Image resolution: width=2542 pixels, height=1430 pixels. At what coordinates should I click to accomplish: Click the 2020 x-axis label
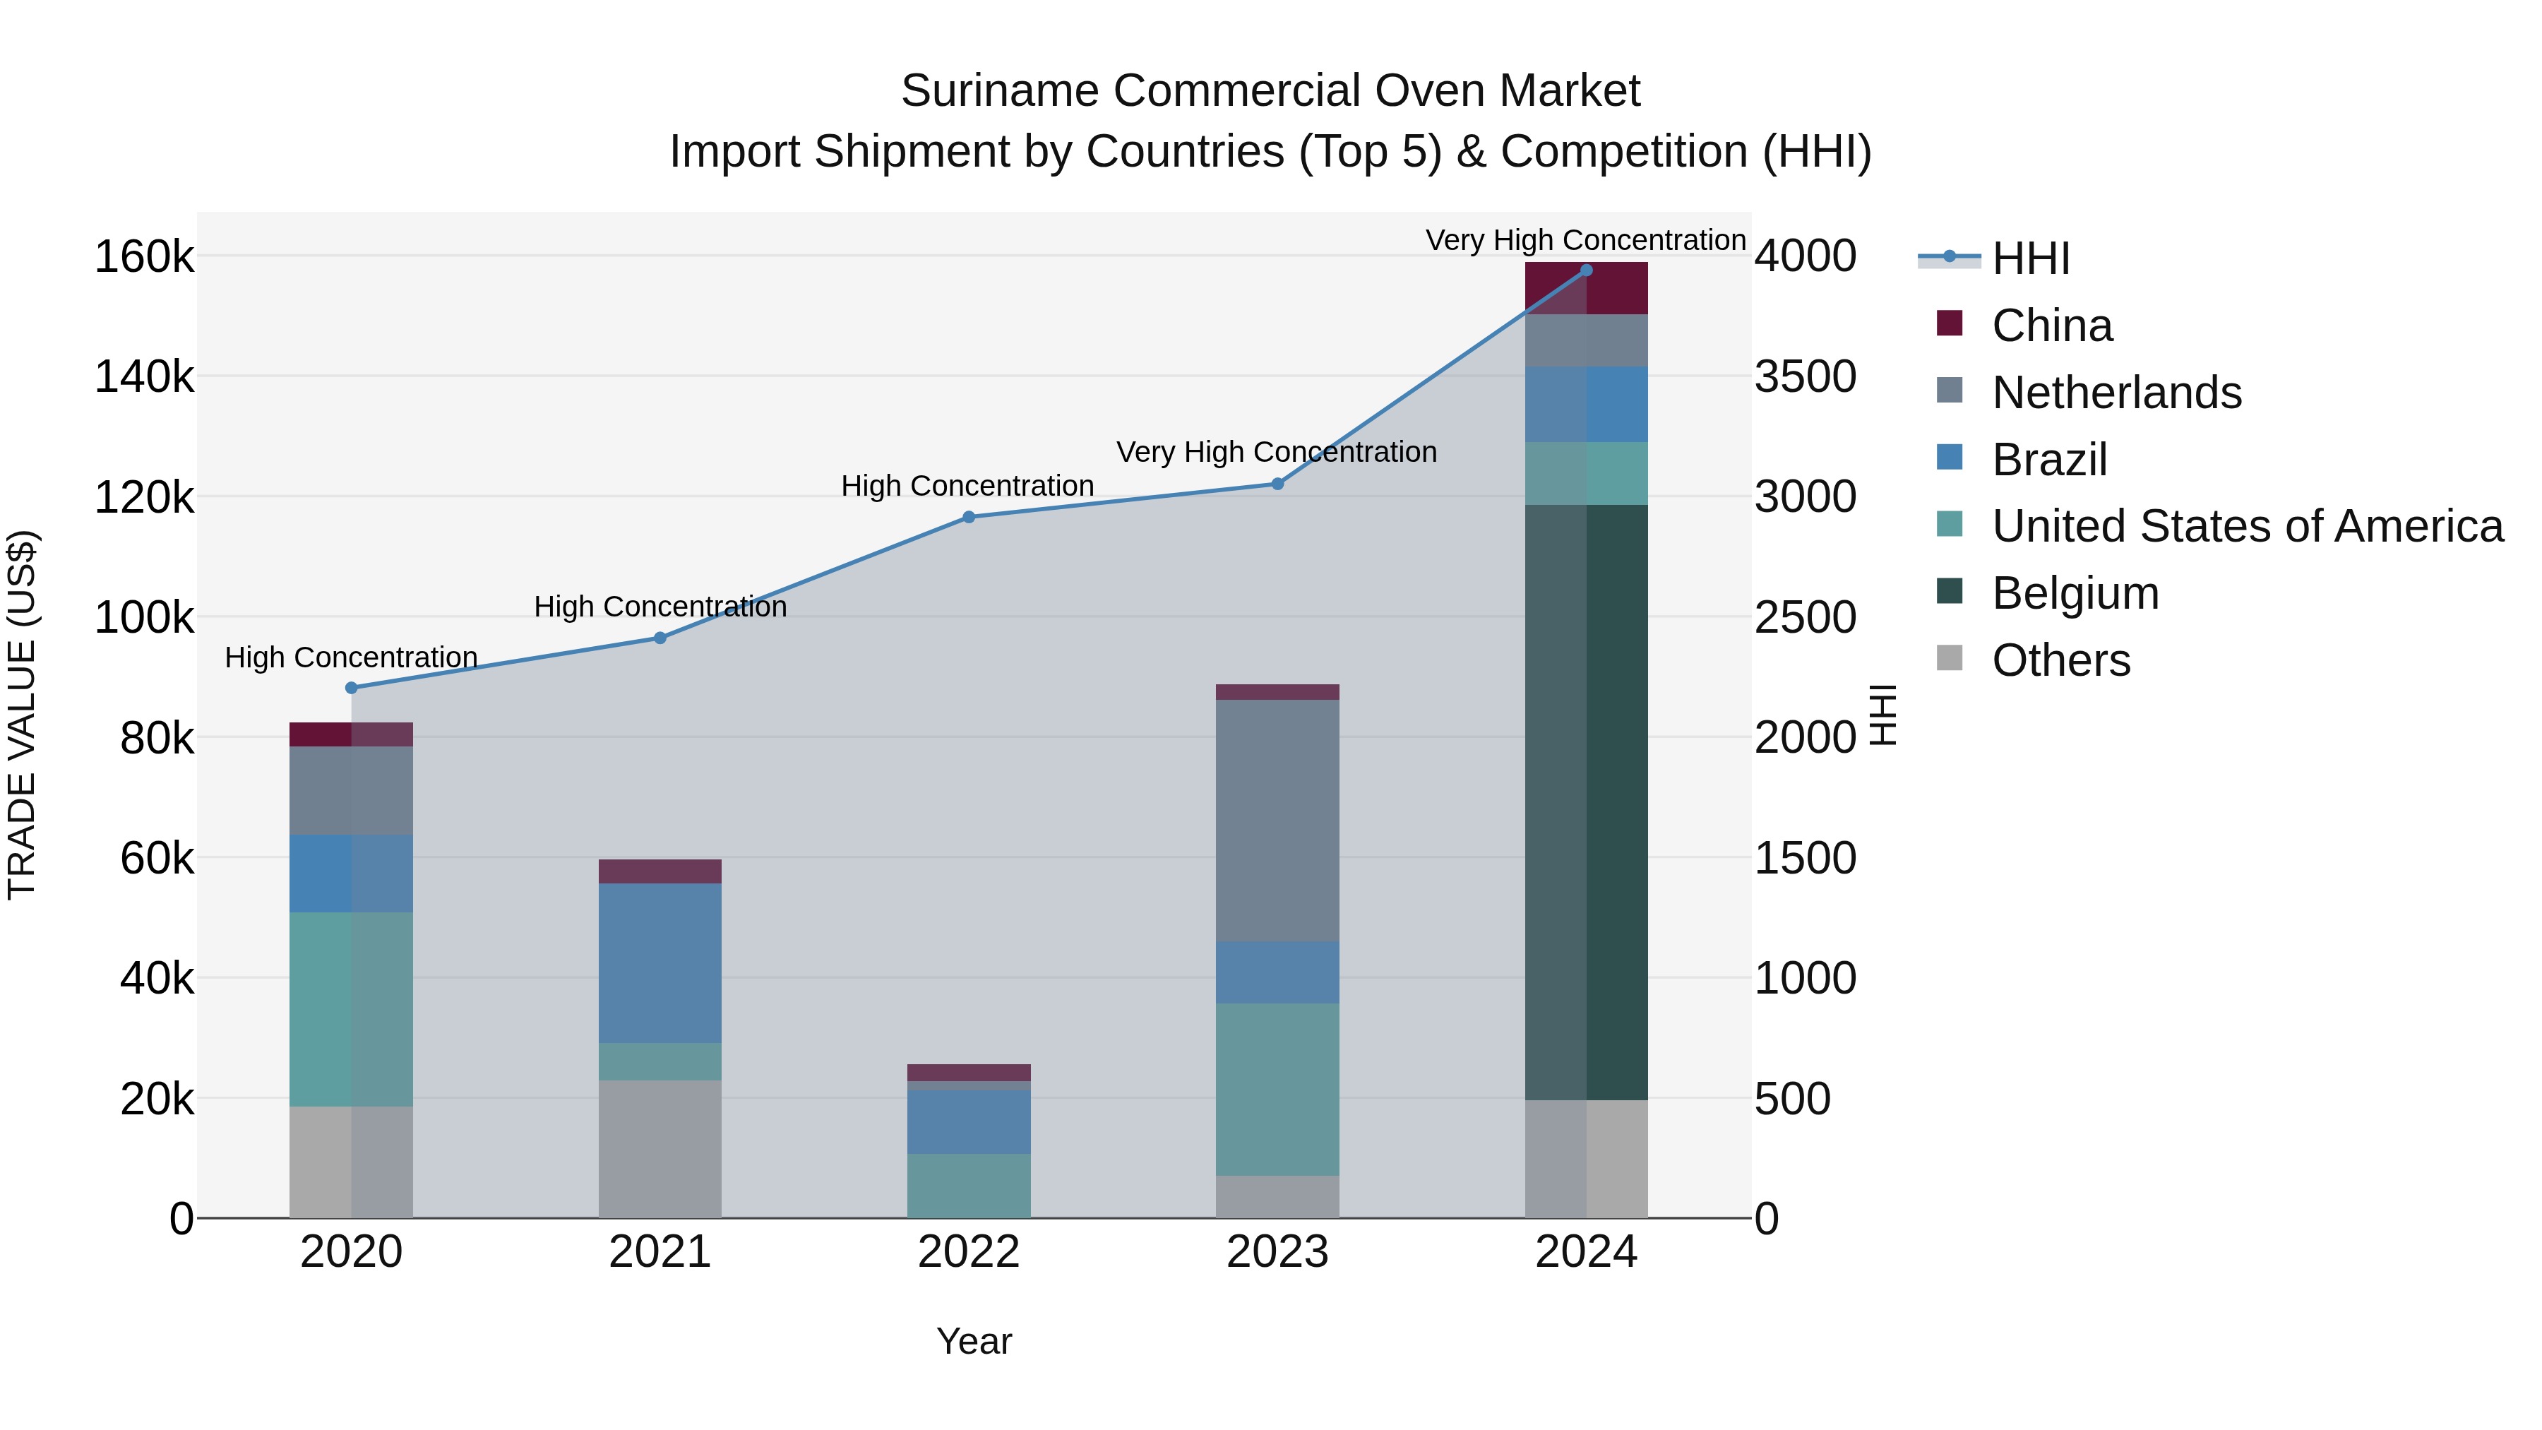352,1252
